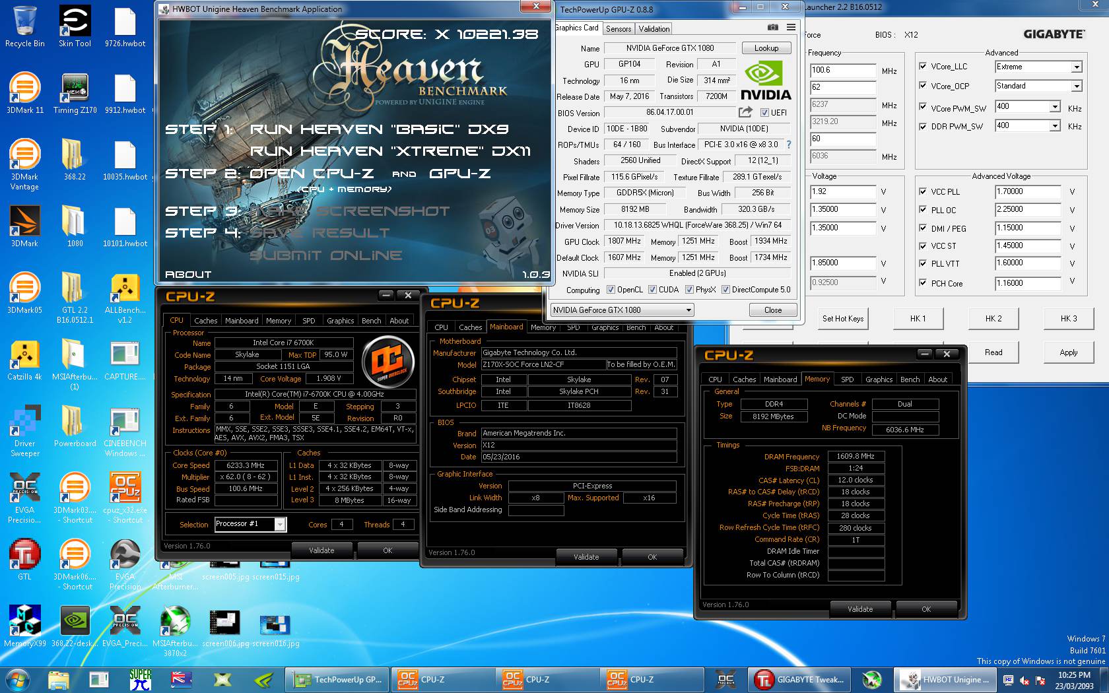Switch to the Validation tab in GPU-Z
This screenshot has height=693, width=1109.
point(654,28)
